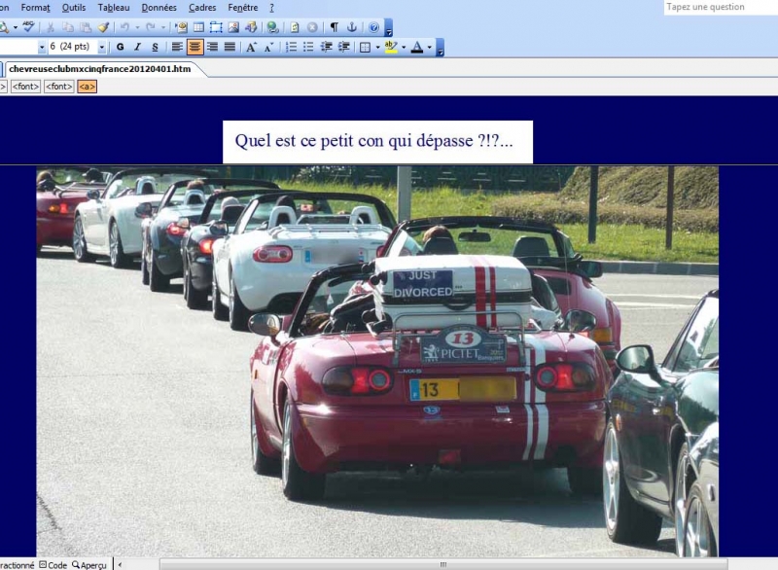Justify the text
Screen dimensions: 778x570
(x=230, y=47)
